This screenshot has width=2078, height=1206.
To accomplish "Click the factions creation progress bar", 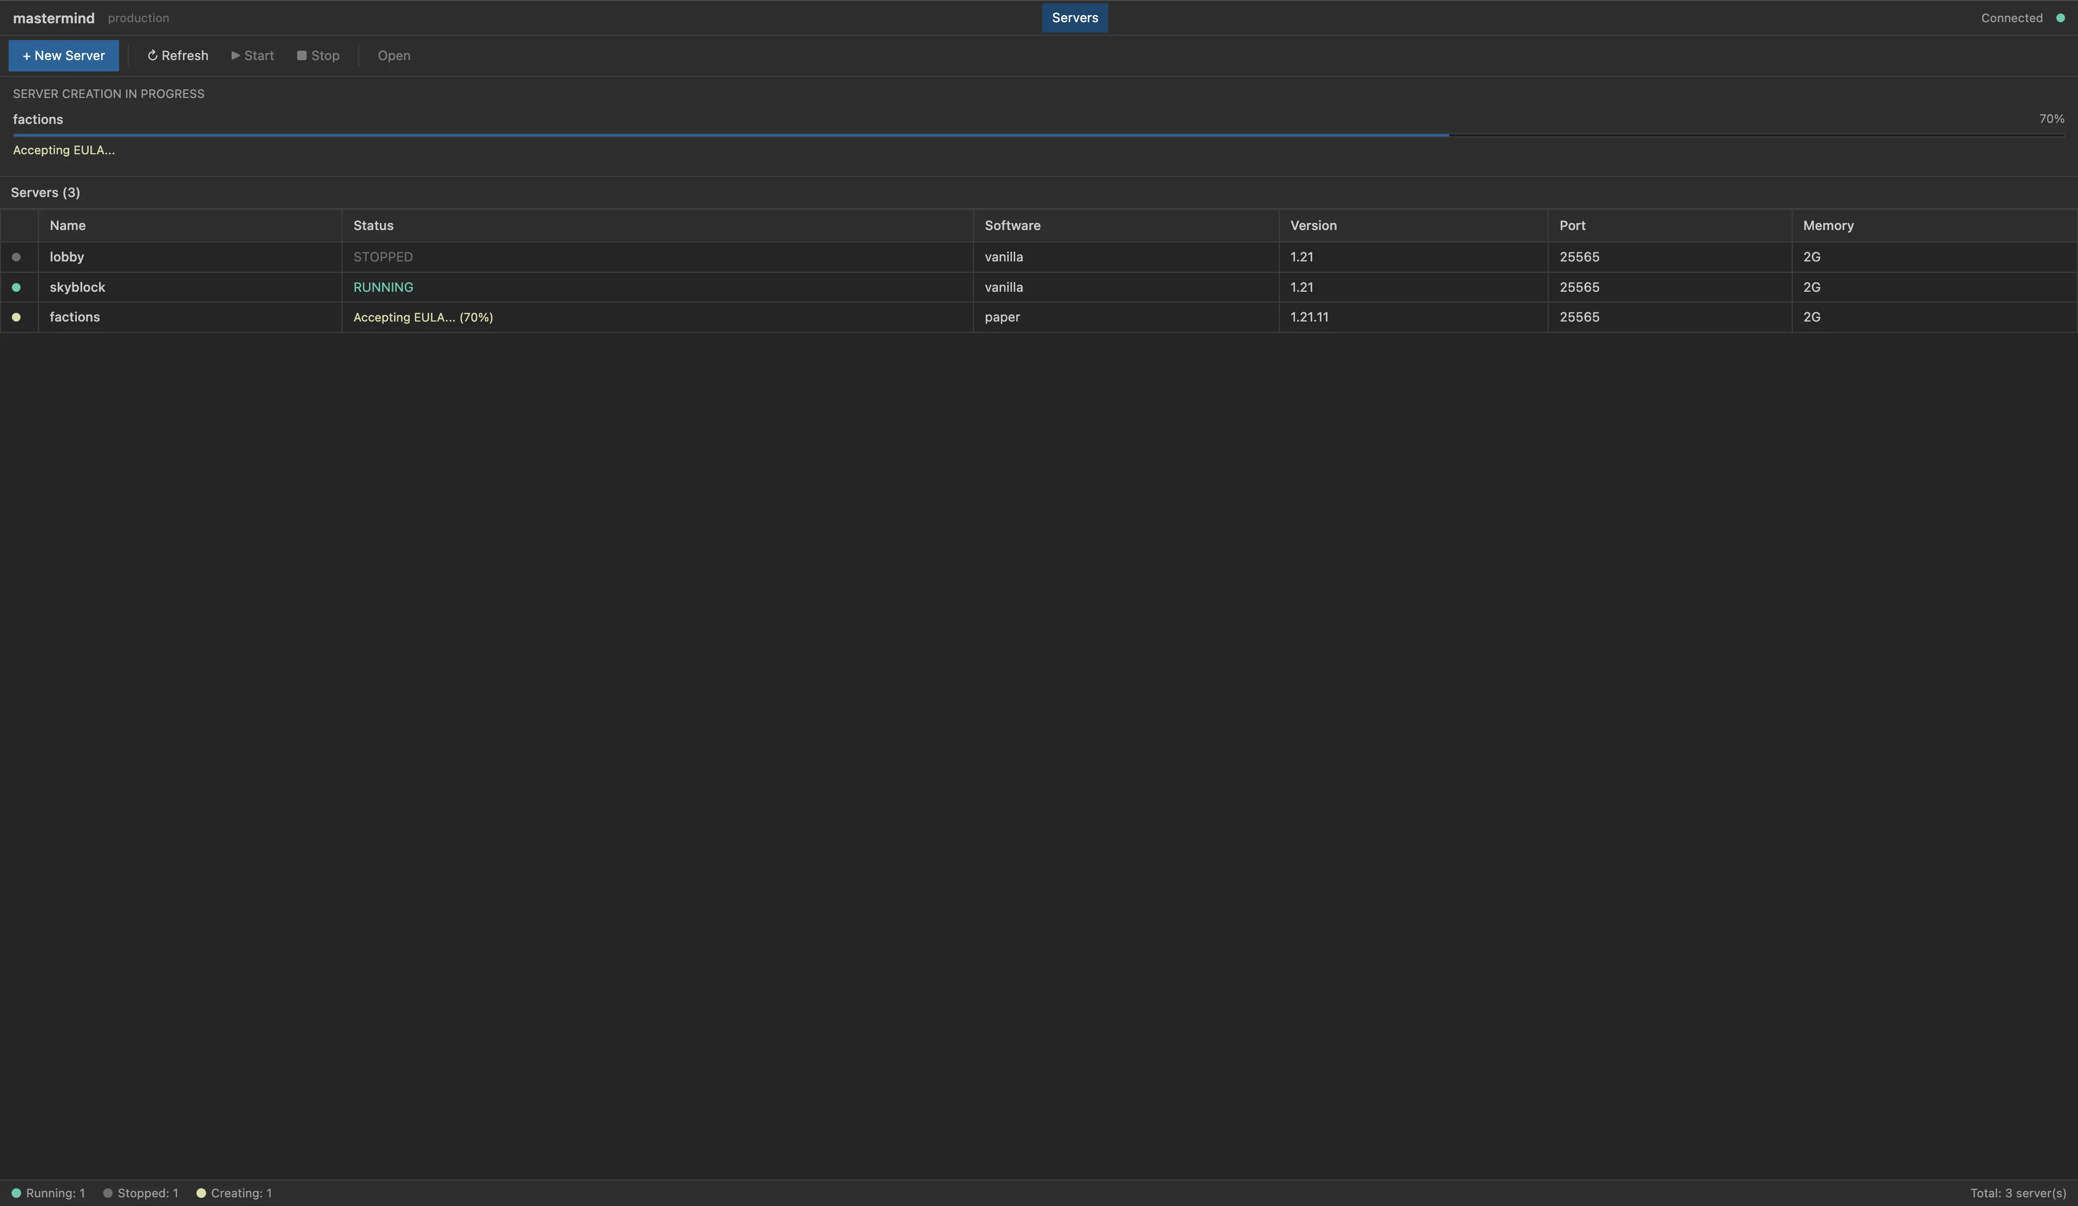I will point(1038,134).
